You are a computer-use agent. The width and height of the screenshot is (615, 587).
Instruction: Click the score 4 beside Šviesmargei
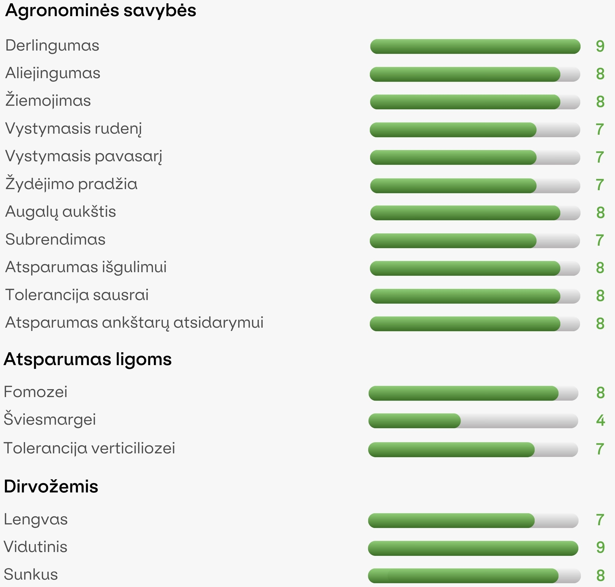(x=600, y=420)
